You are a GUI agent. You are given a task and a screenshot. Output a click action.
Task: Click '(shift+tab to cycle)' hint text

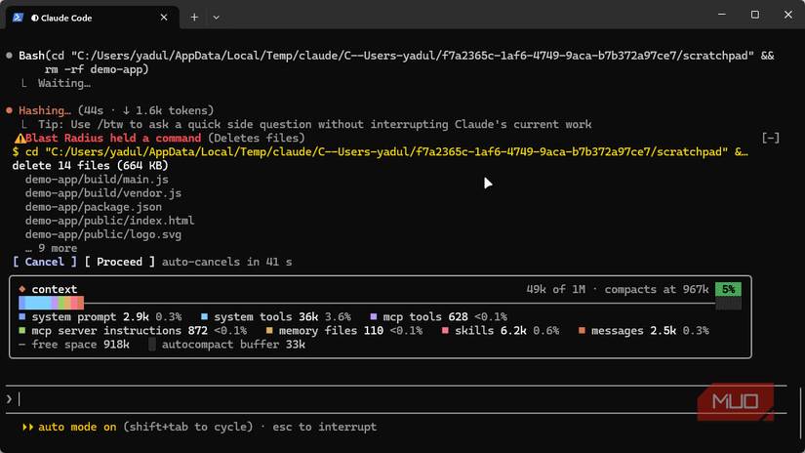pyautogui.click(x=188, y=427)
